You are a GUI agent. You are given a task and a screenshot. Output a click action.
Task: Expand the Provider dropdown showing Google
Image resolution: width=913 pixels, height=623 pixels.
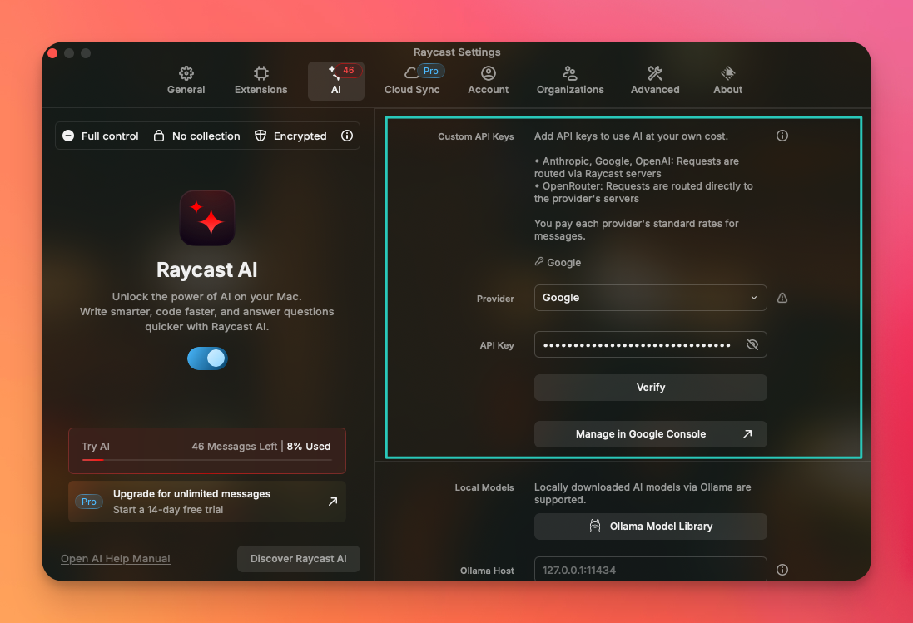coord(650,298)
